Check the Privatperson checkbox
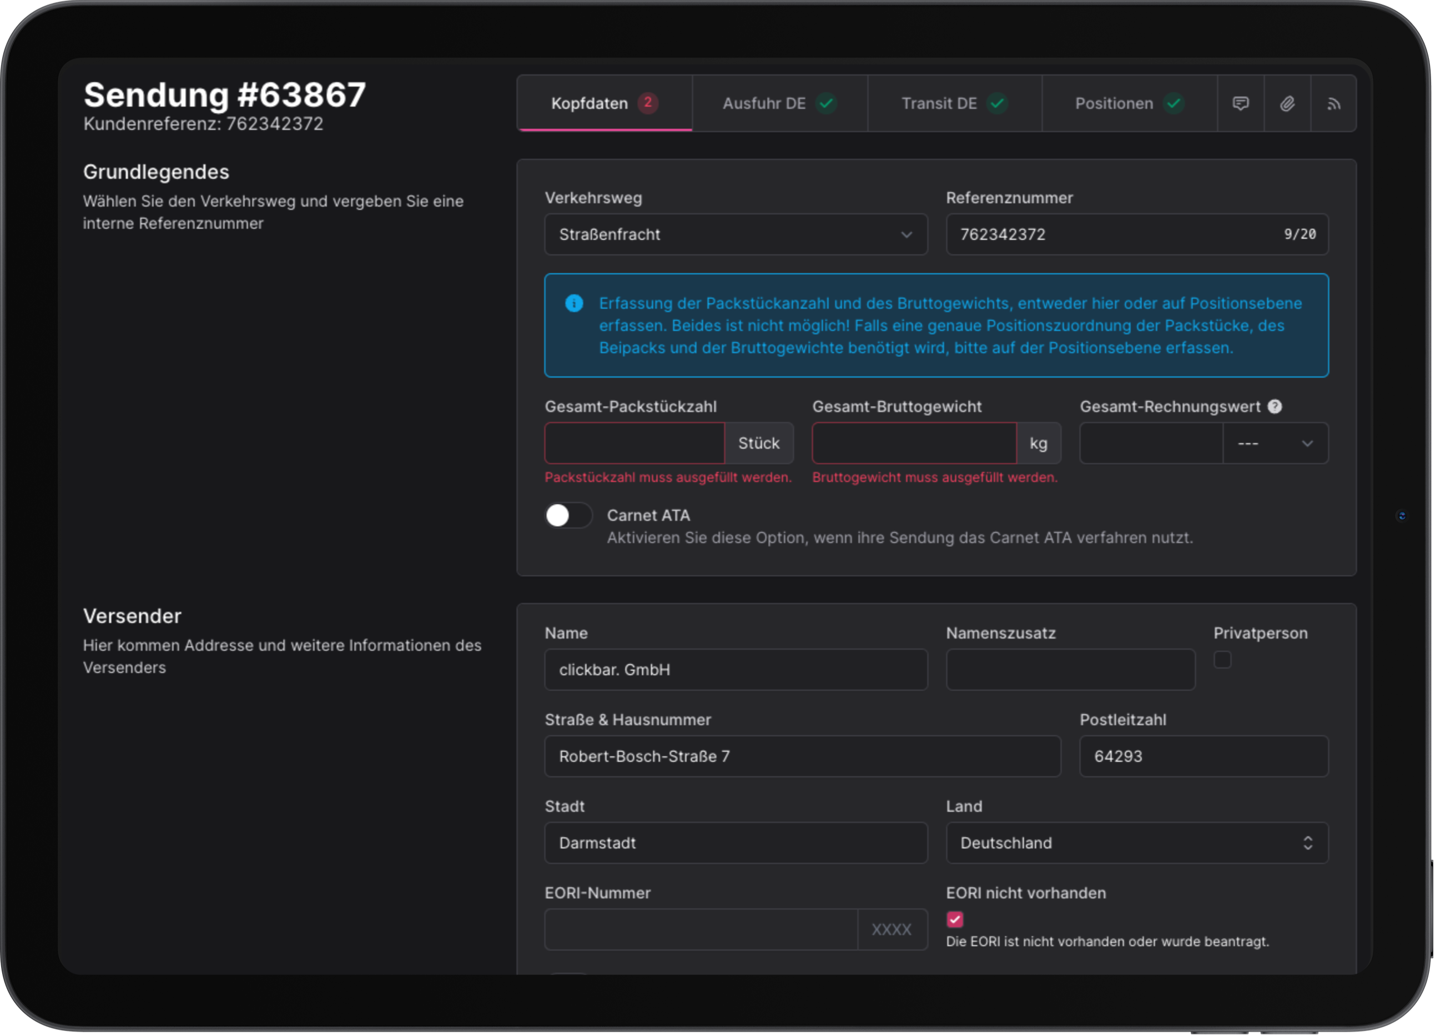The width and height of the screenshot is (1435, 1035). (x=1222, y=660)
